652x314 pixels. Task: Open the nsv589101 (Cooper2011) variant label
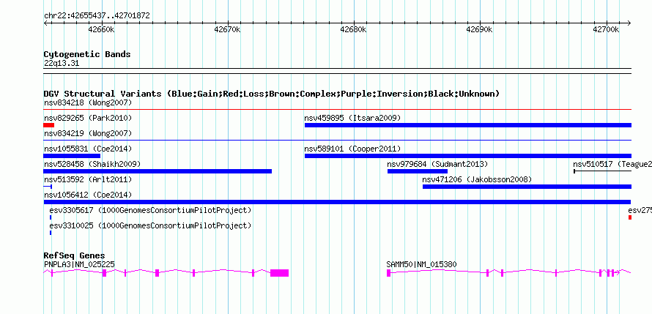(352, 149)
